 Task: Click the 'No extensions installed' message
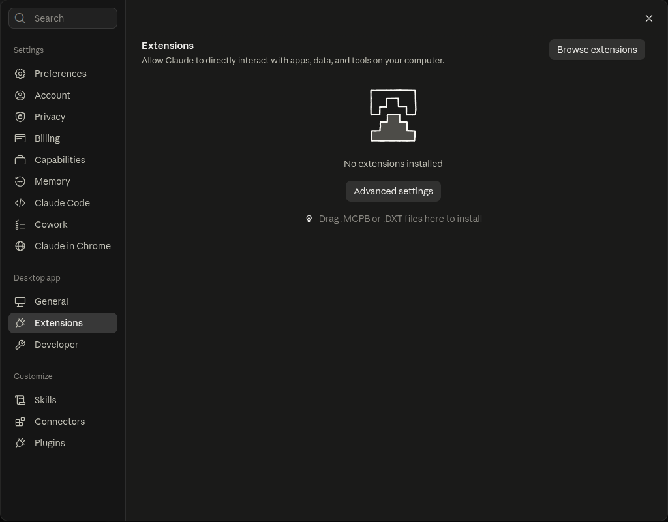393,164
